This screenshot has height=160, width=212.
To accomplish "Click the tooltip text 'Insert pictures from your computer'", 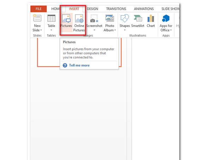I will [x=89, y=49].
